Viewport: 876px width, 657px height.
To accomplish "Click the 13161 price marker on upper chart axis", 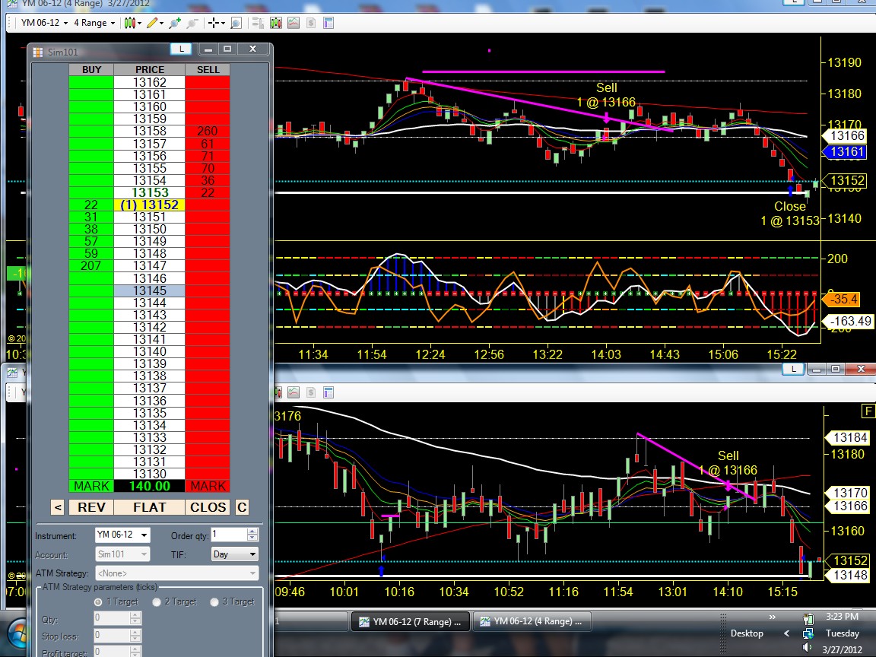I will (844, 151).
